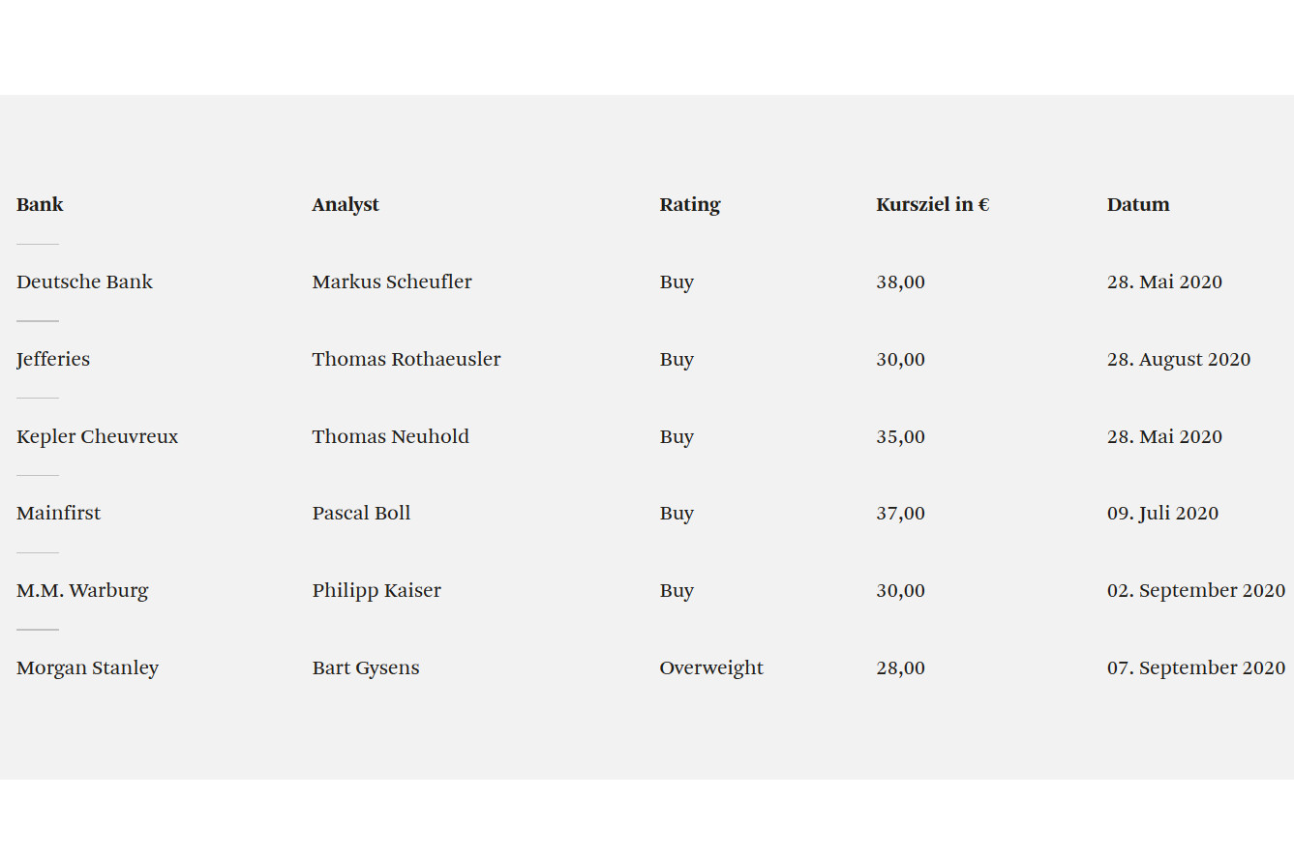Viewport: 1294px width, 859px height.
Task: Select analyst Bart Gysens
Action: pos(366,667)
